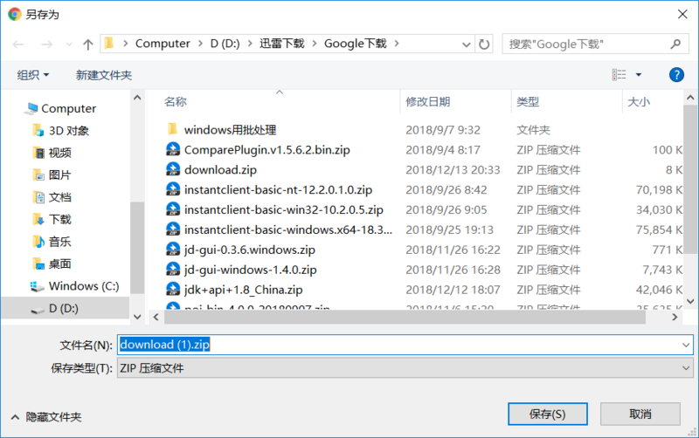This screenshot has width=699, height=438.
Task: Refresh the Google下载 folder
Action: tap(484, 44)
